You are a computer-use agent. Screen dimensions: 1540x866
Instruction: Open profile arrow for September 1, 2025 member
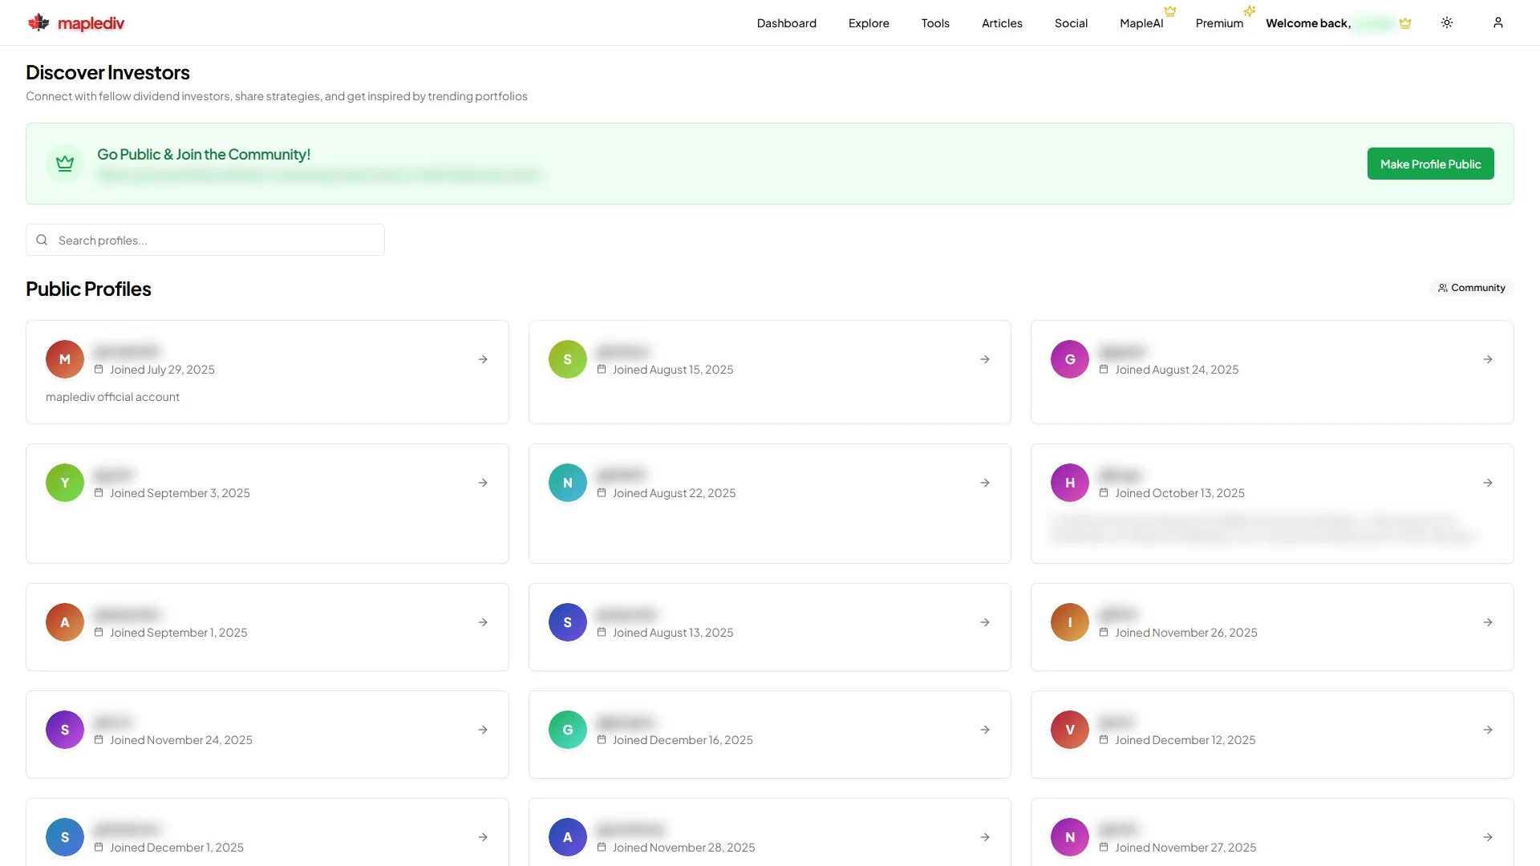coord(483,622)
